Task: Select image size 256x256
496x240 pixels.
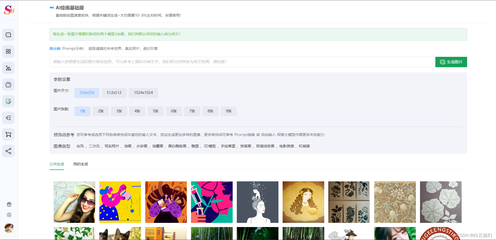Action: point(87,93)
